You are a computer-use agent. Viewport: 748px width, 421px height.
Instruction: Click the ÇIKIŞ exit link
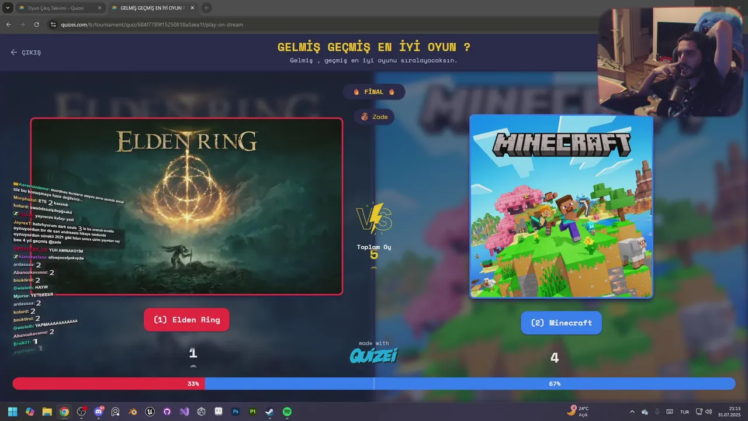(x=26, y=53)
